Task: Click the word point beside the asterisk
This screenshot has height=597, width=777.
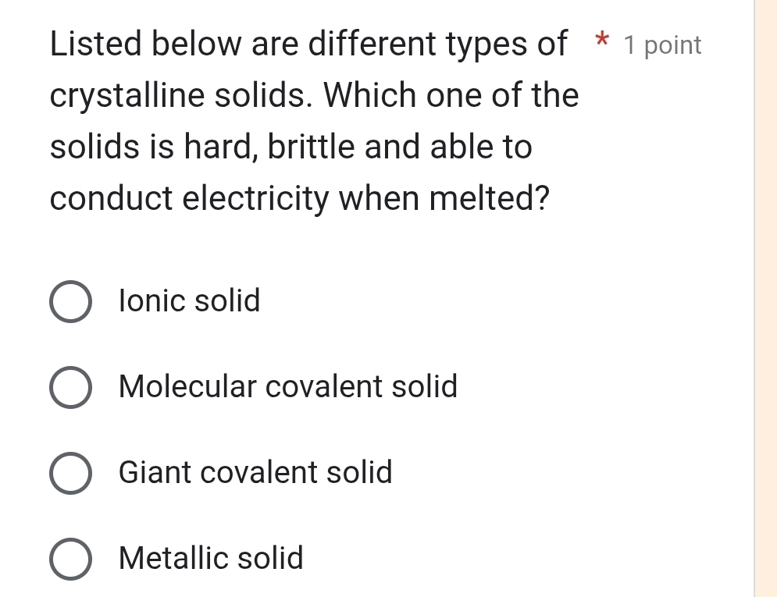Action: tap(675, 45)
